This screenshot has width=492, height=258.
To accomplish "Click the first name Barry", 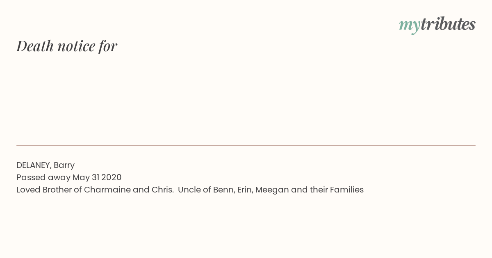I will [64, 165].
